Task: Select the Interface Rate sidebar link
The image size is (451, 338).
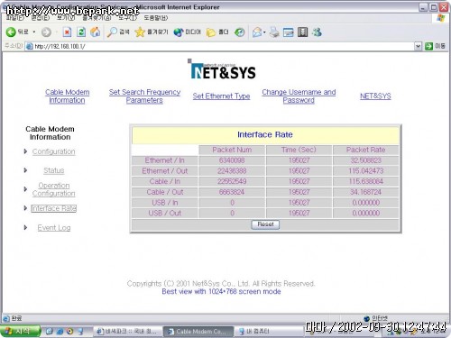Action: pyautogui.click(x=54, y=208)
